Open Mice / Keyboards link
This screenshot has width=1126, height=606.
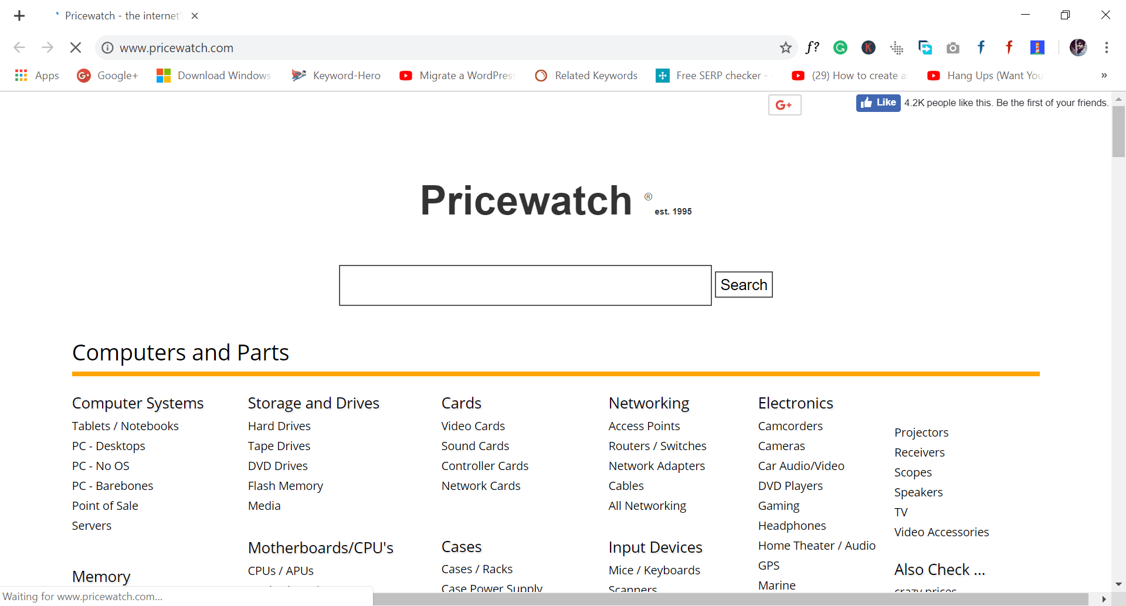pos(654,570)
